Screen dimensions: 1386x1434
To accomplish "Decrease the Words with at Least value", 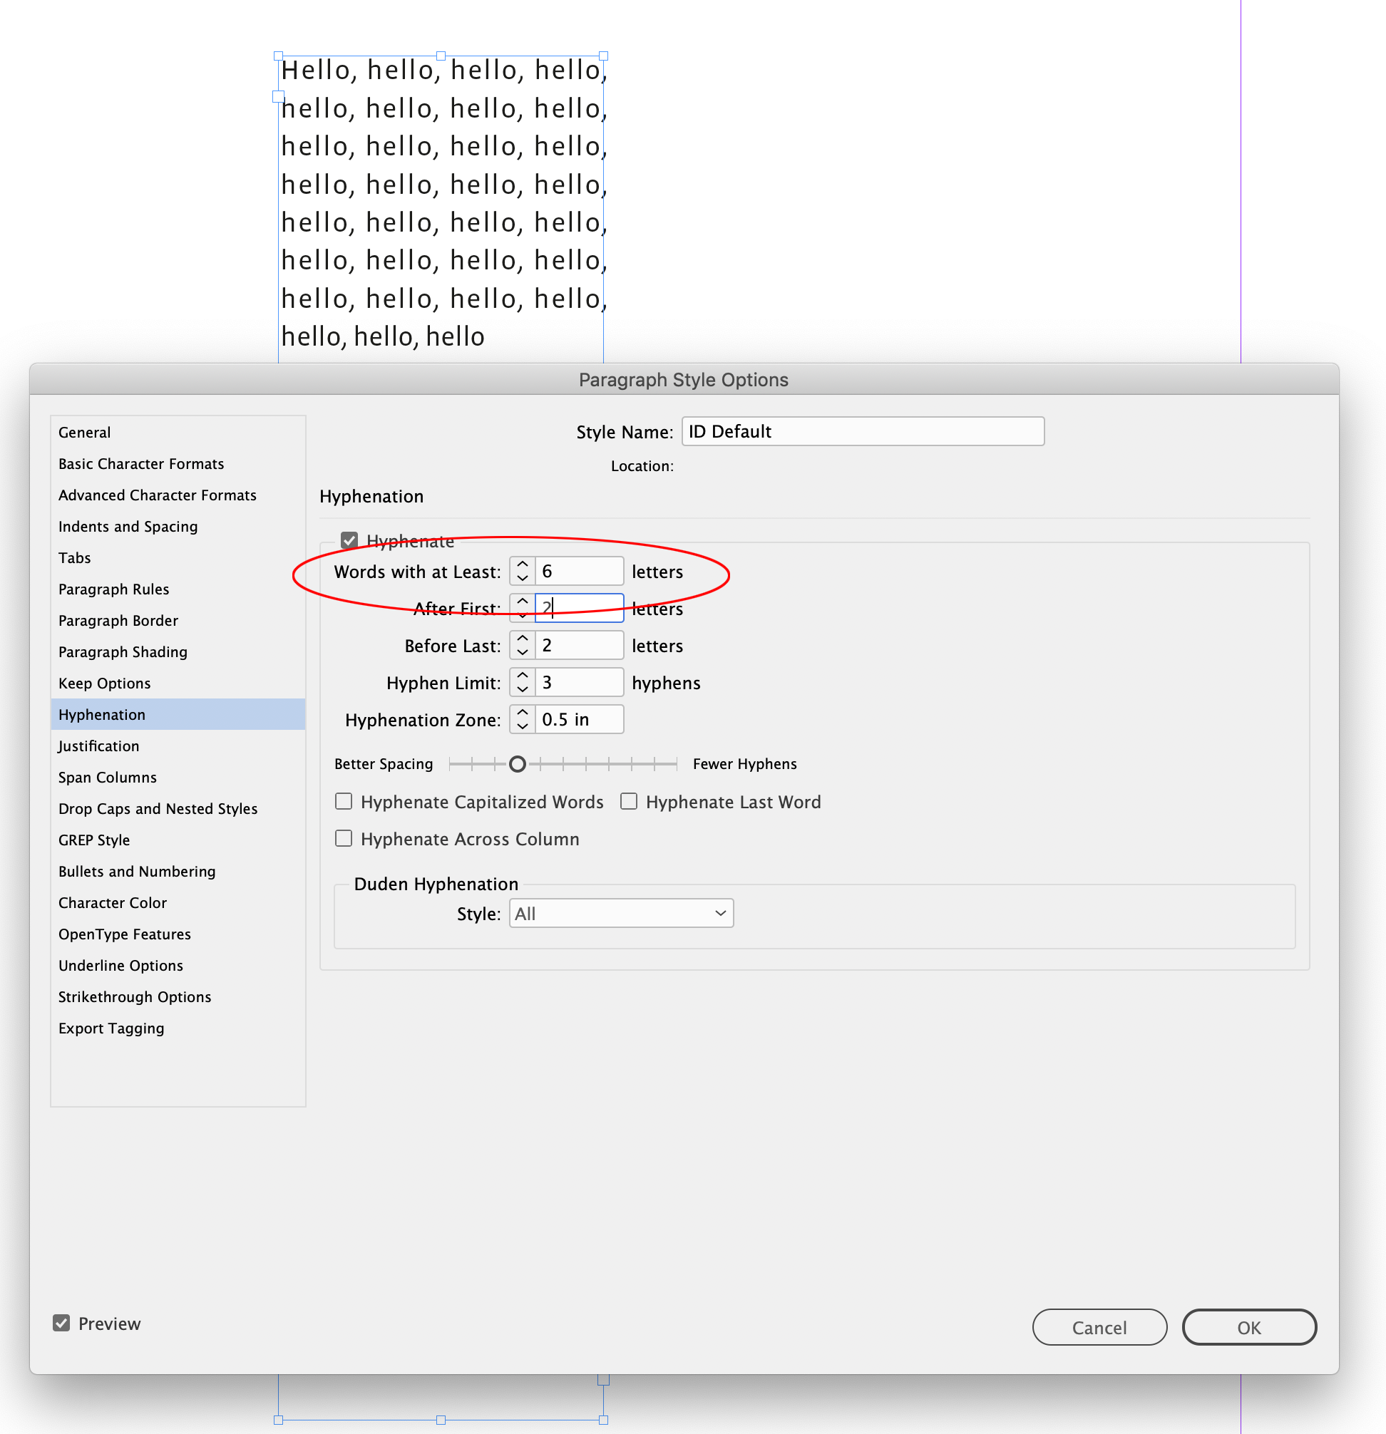I will click(x=522, y=577).
